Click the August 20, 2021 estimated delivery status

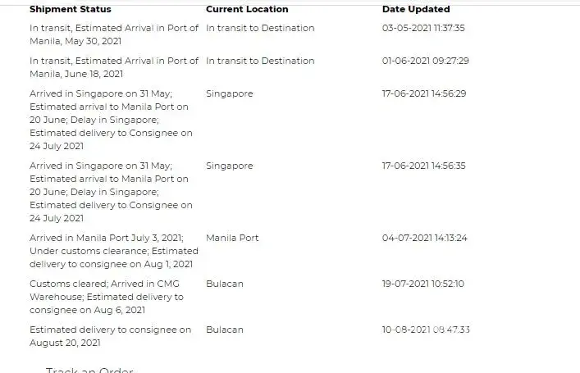tap(110, 336)
